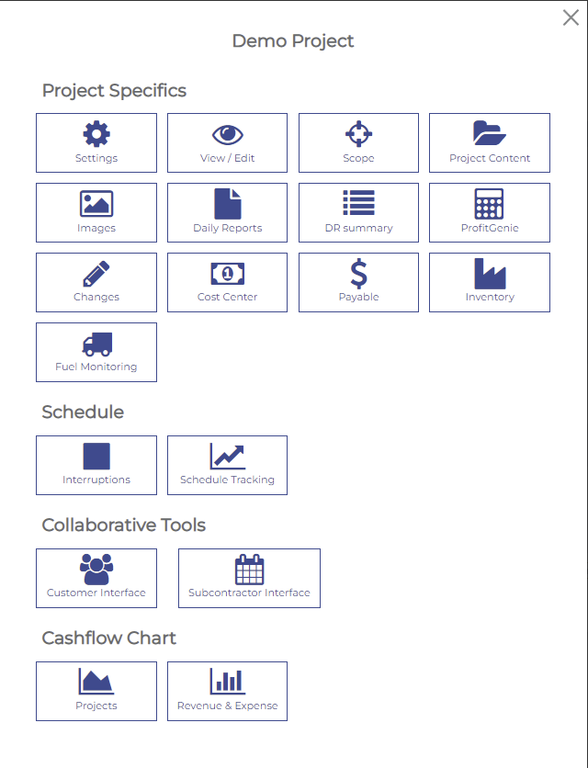
Task: Open Subcontractor Interface calendar tile
Action: pos(249,579)
